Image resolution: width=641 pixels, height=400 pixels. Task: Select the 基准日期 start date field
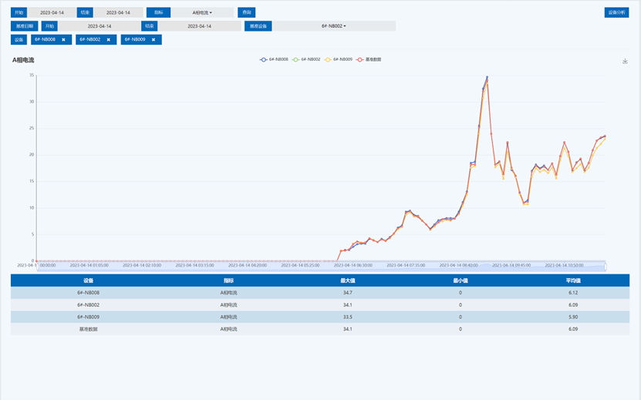point(99,26)
